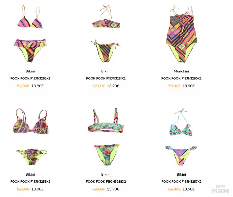Click the FOOK FOOK F19JN3257X2 title
This screenshot has width=233, height=197.
[181, 182]
